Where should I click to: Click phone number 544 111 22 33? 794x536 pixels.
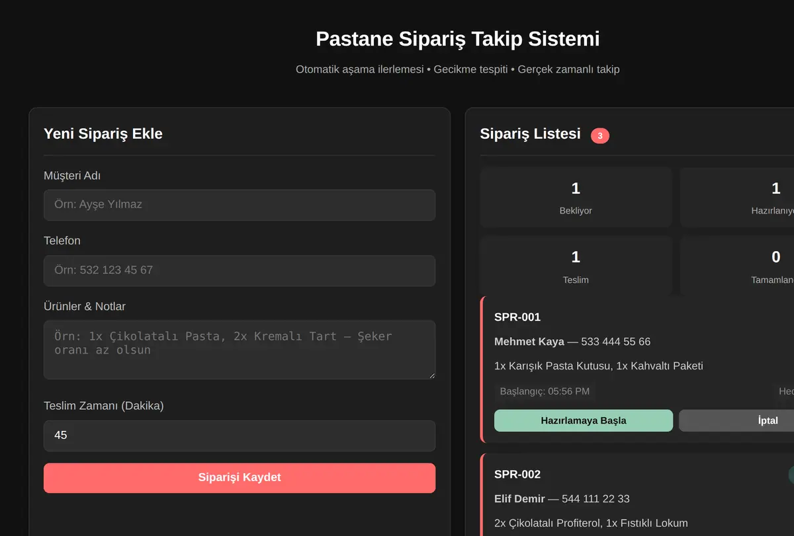[x=595, y=499]
